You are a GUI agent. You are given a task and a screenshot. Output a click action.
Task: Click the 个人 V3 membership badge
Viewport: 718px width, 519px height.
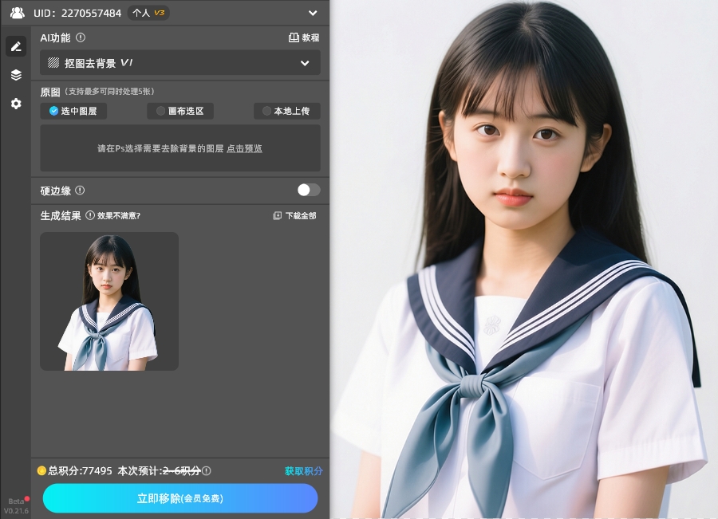[148, 13]
